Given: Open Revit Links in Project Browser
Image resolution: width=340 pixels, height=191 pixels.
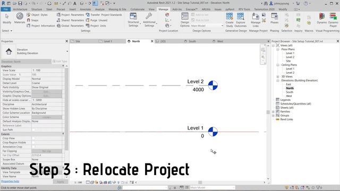Looking at the screenshot, I should click(286, 119).
